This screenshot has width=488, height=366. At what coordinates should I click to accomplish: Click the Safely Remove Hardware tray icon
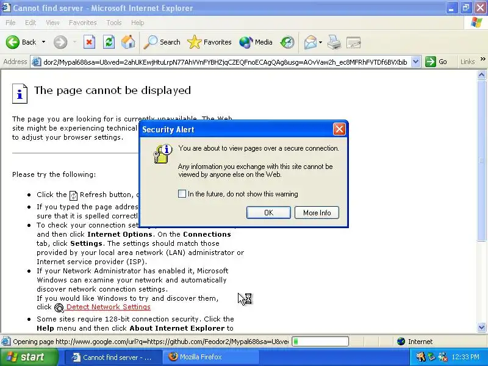pos(431,357)
